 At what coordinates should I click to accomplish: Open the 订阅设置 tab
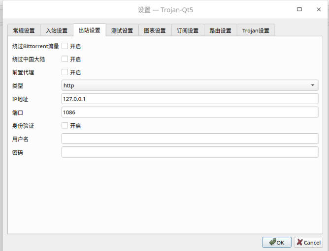click(x=188, y=30)
